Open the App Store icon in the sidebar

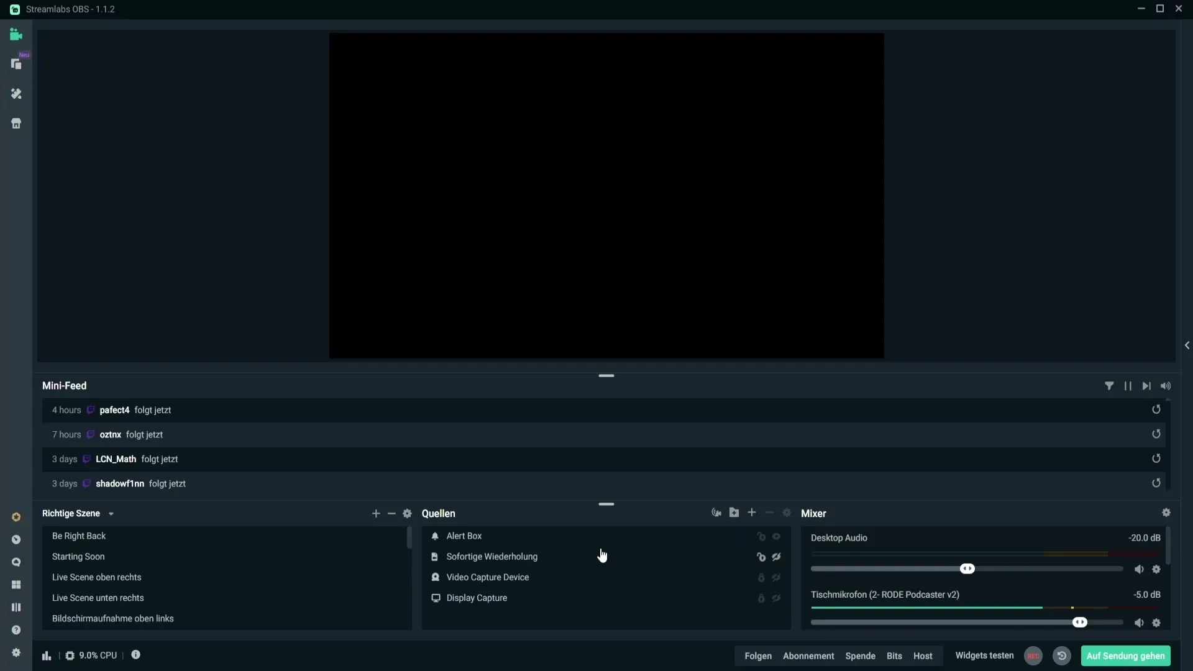(16, 124)
